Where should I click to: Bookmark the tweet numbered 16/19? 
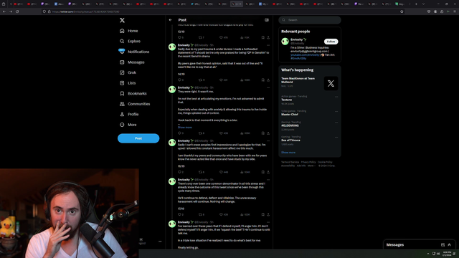[263, 172]
